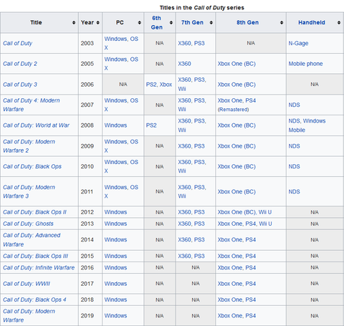Follow the N-Gage handheld link
The image size is (344, 326).
(298, 43)
